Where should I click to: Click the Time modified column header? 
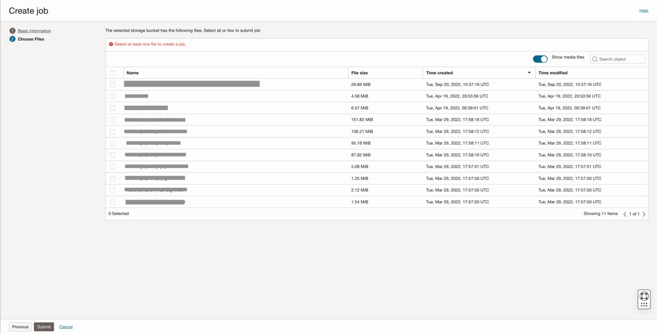click(553, 73)
